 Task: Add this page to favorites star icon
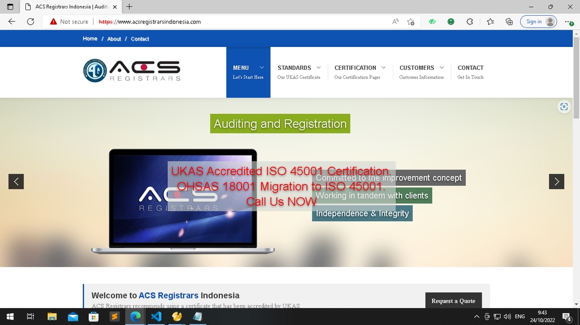pos(411,22)
